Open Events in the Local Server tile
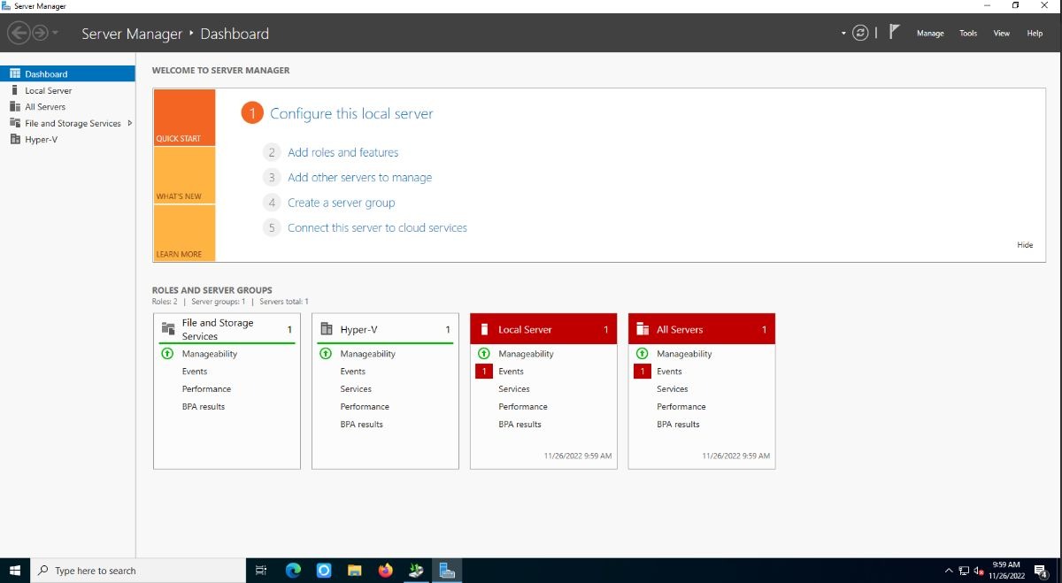The height and width of the screenshot is (583, 1062). [x=511, y=372]
